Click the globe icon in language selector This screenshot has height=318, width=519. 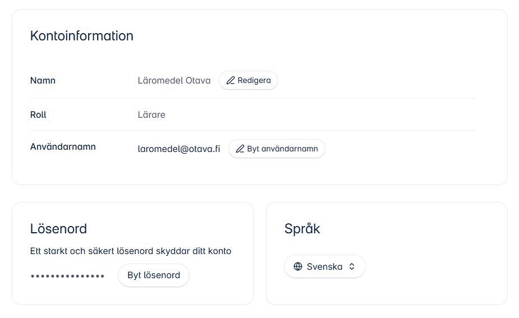[x=298, y=266]
